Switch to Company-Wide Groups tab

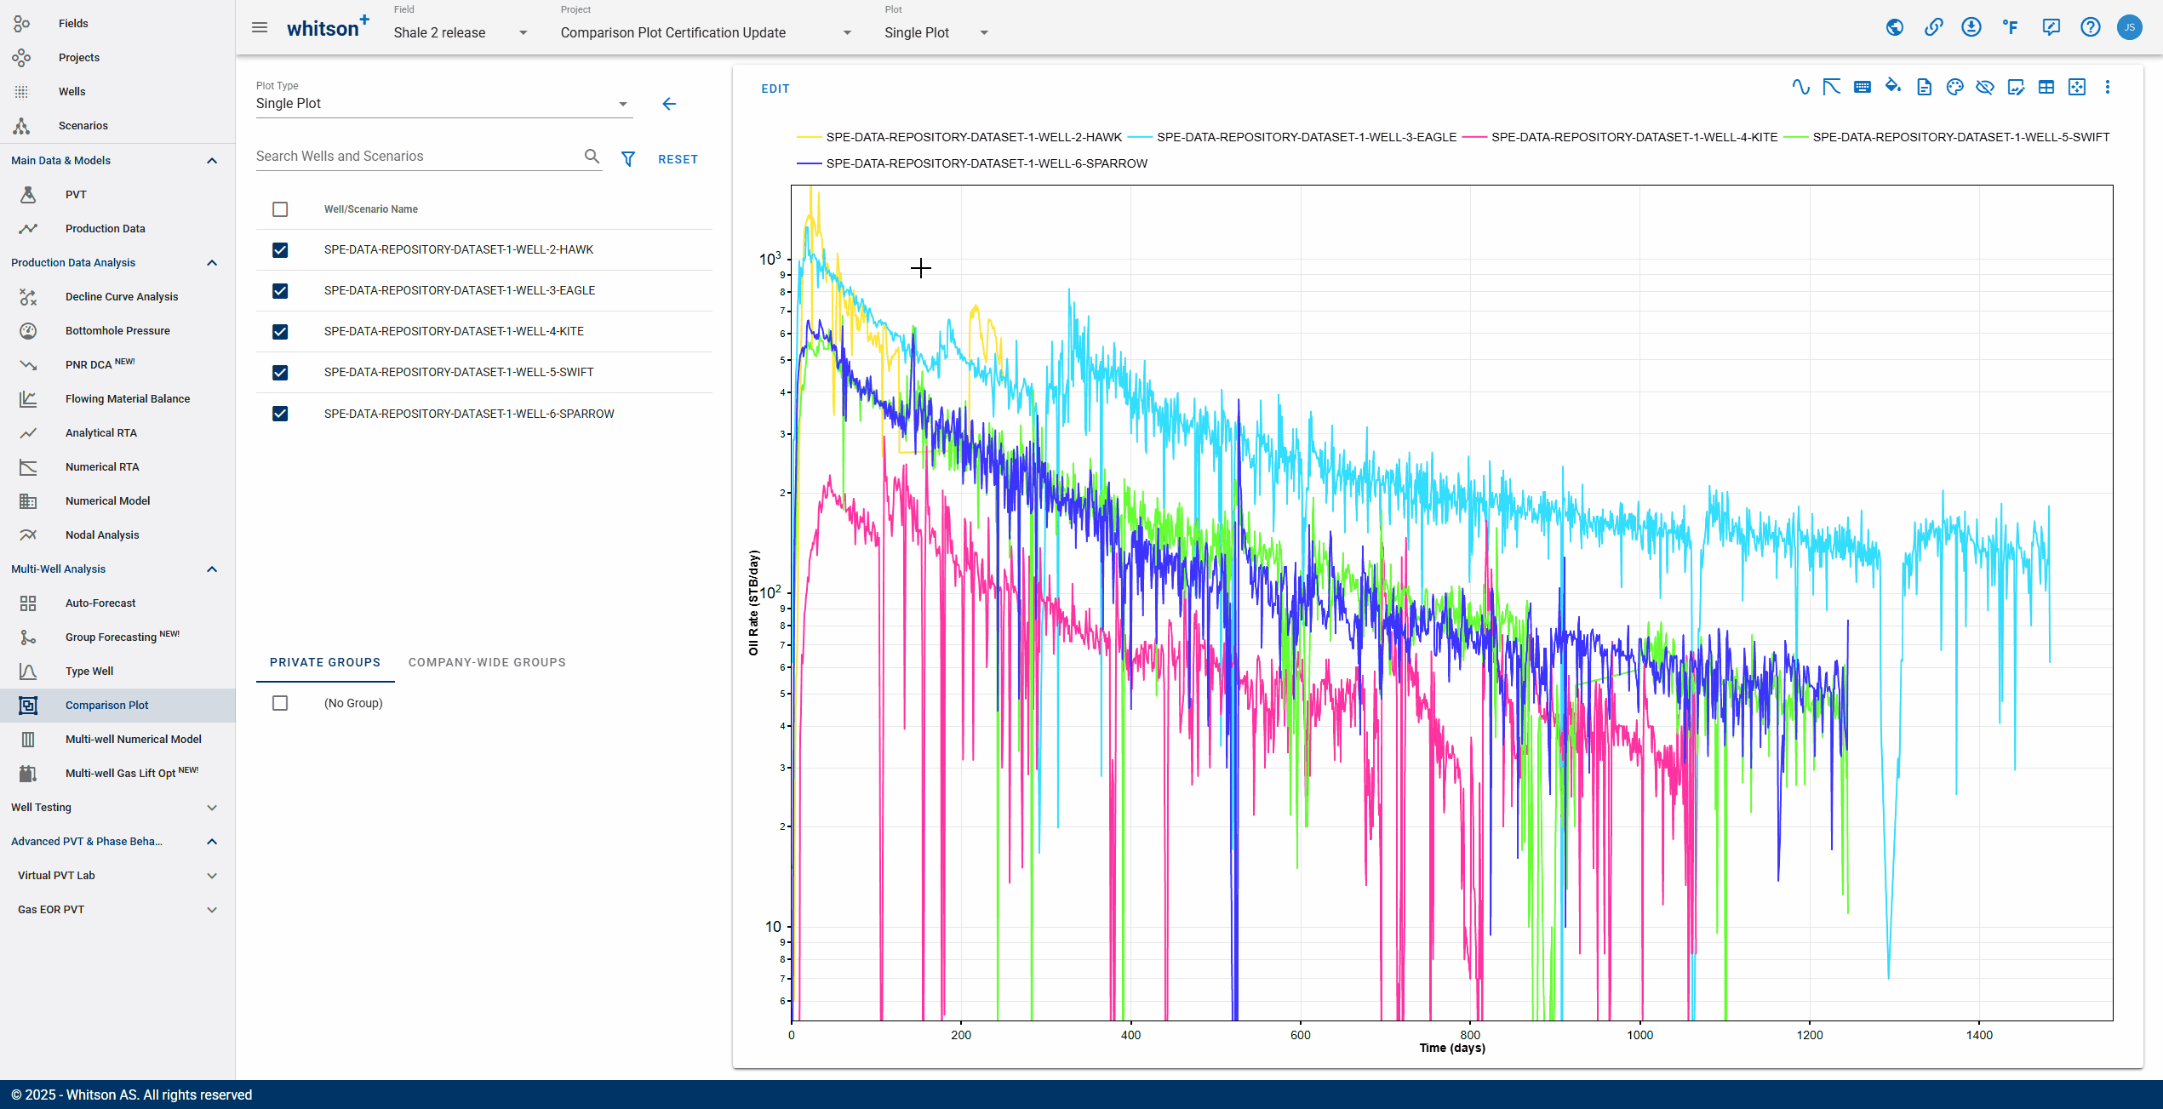487,662
